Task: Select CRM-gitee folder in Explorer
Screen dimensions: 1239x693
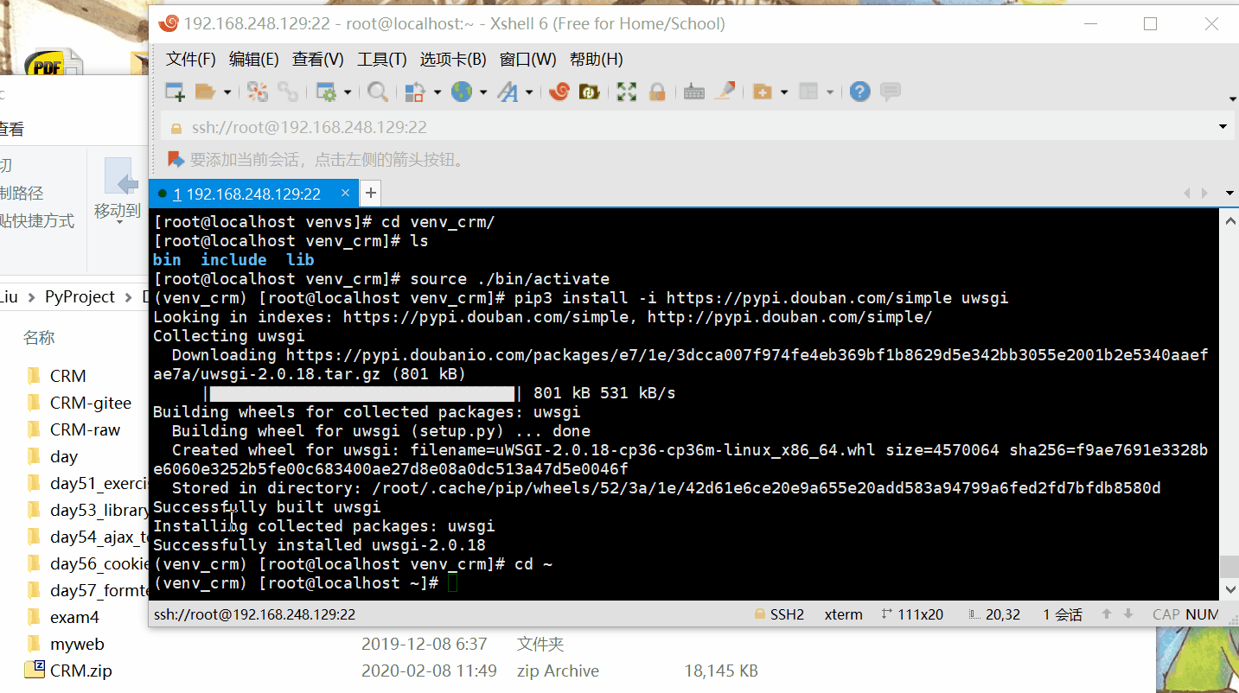Action: [91, 403]
